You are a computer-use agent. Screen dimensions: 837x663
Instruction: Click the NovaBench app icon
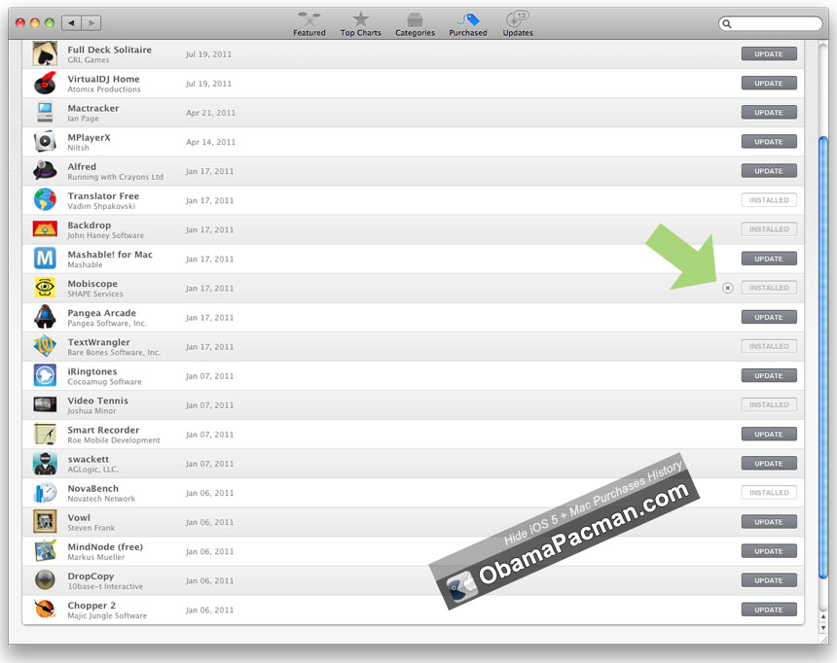[45, 493]
